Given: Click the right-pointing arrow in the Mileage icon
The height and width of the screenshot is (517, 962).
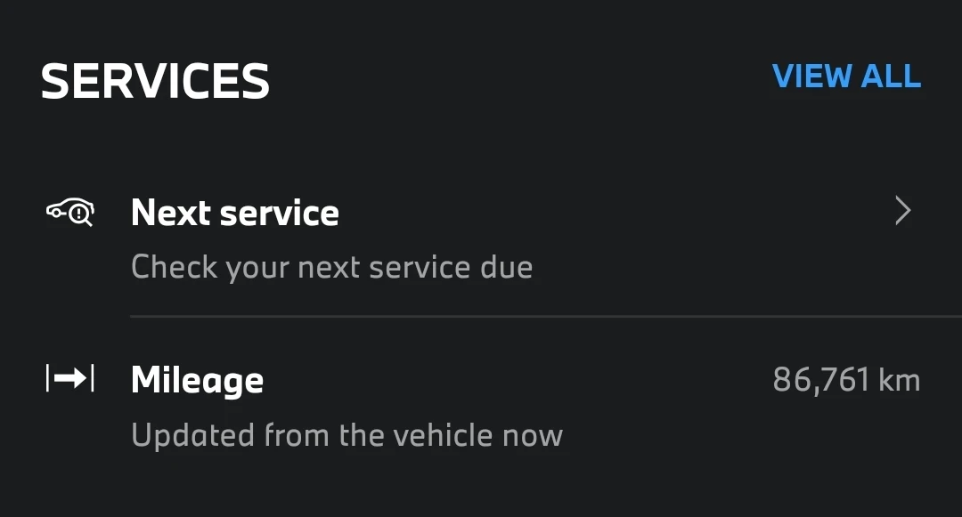Looking at the screenshot, I should tap(70, 378).
